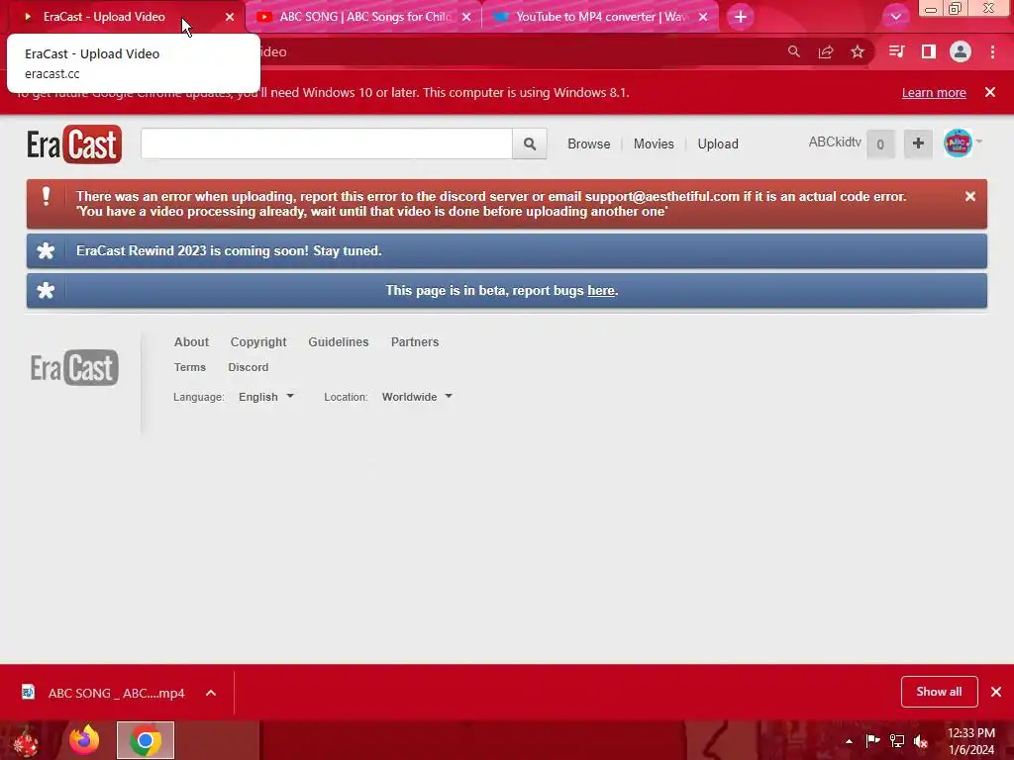Screen dimensions: 1014x760
Task: Open the About footer link
Action: click(x=191, y=341)
